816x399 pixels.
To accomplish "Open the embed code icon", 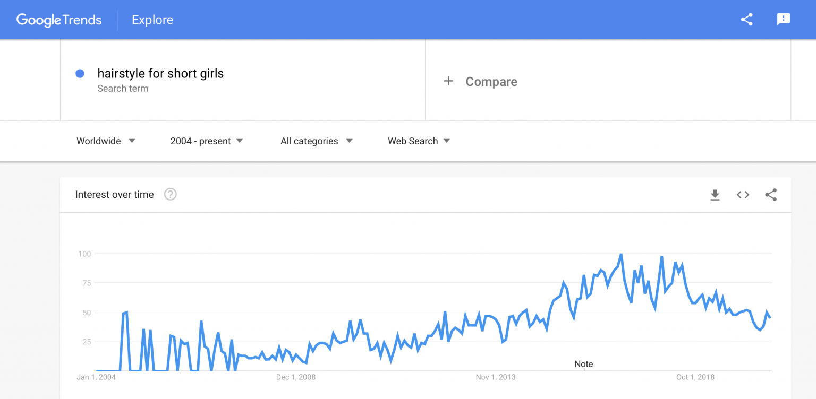I will pyautogui.click(x=743, y=195).
